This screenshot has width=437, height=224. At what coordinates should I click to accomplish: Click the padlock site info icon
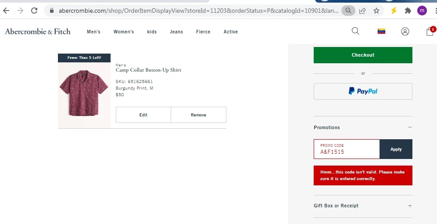[51, 11]
